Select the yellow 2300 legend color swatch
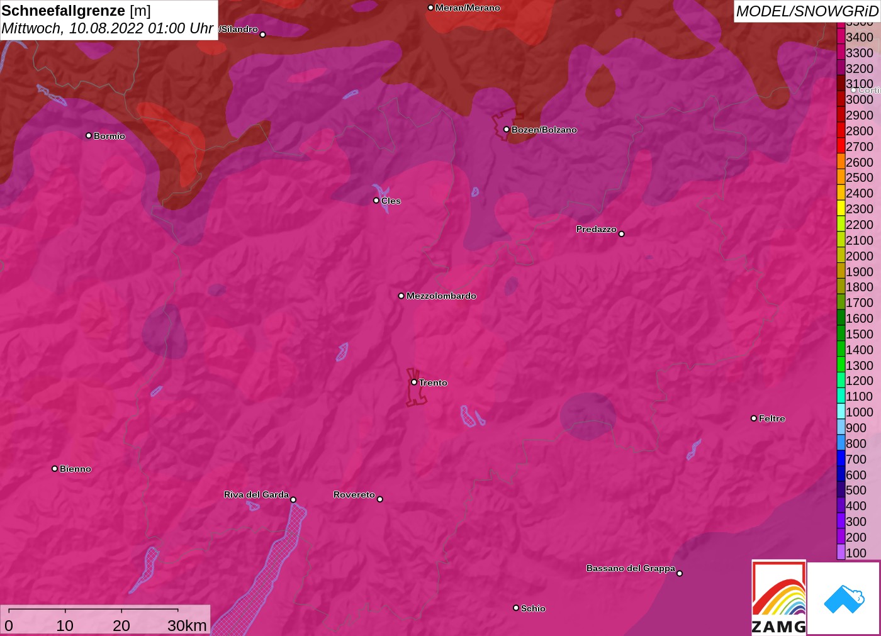881x636 pixels. click(x=841, y=208)
